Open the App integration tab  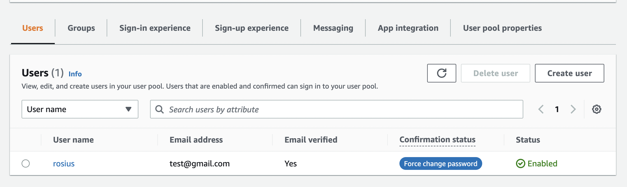click(408, 28)
